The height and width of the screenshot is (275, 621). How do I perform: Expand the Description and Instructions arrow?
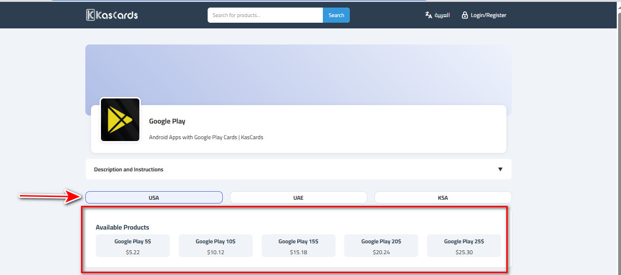[x=500, y=169]
